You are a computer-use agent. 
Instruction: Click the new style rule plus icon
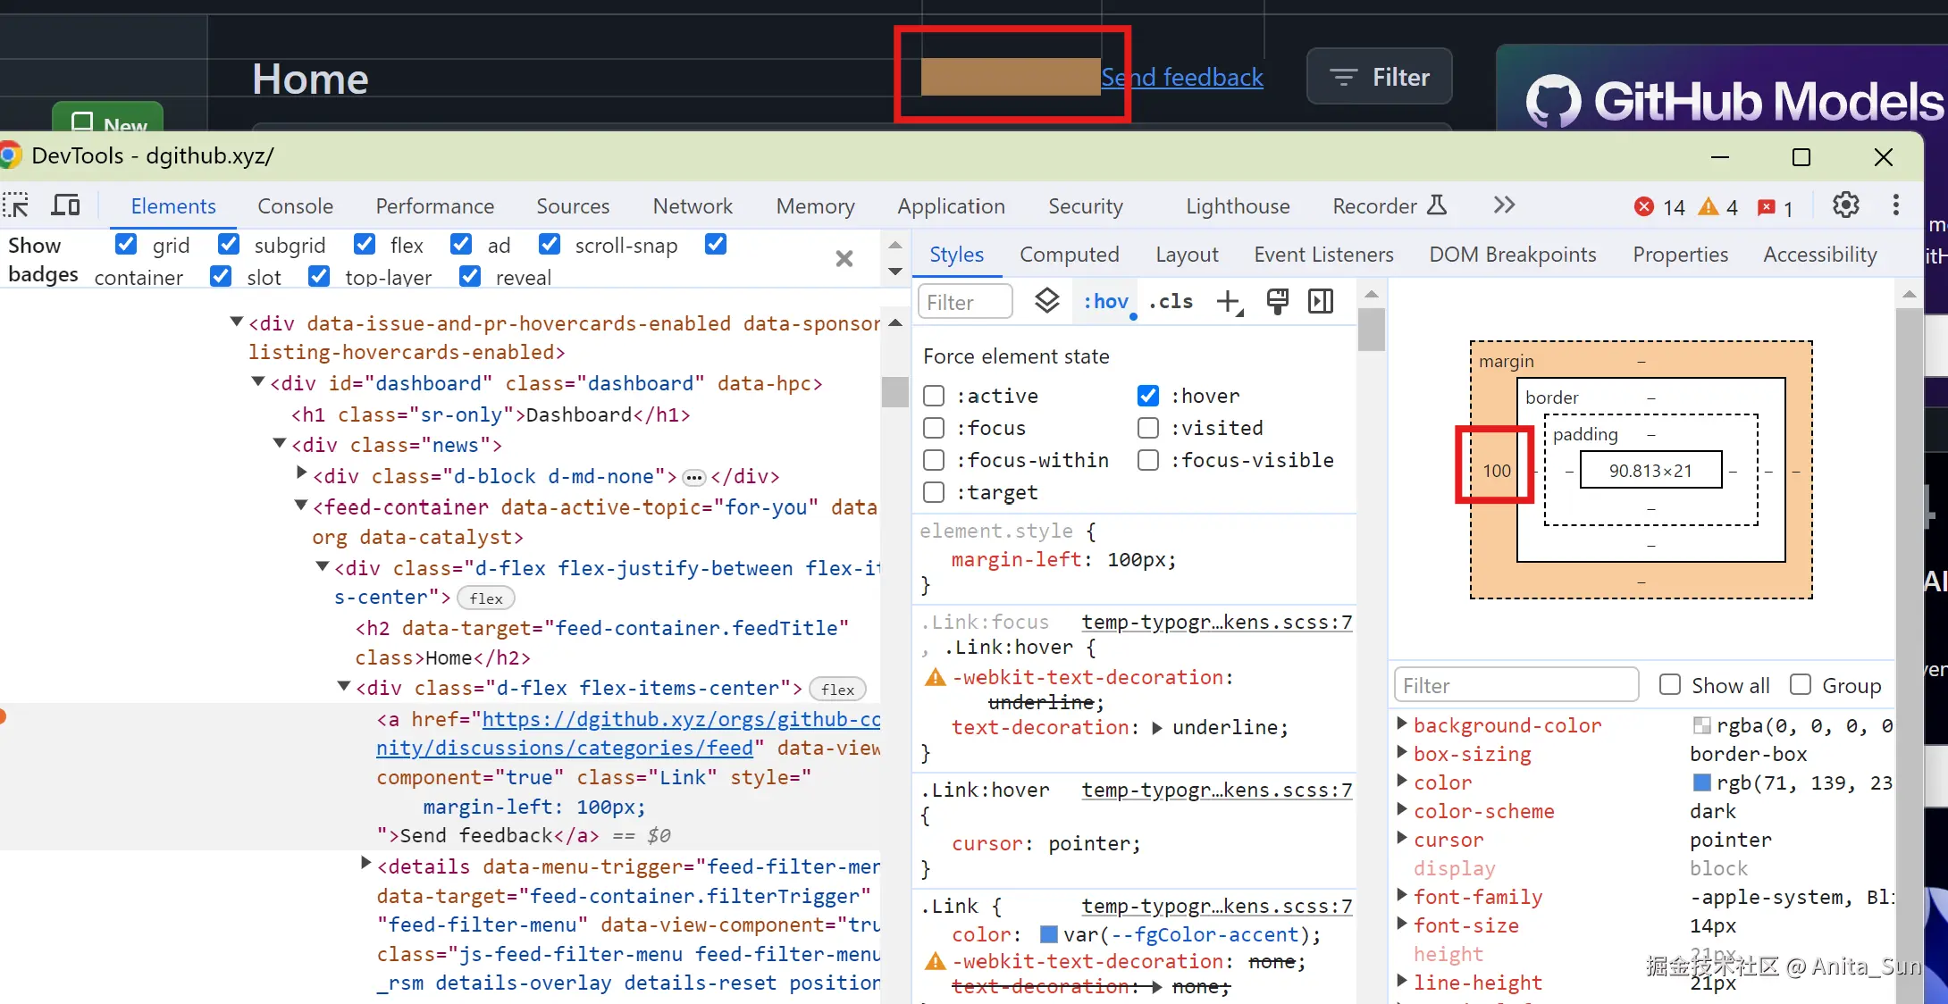click(1230, 302)
